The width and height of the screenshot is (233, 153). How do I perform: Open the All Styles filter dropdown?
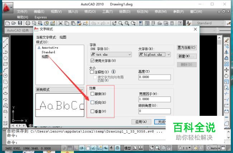coord(60,89)
